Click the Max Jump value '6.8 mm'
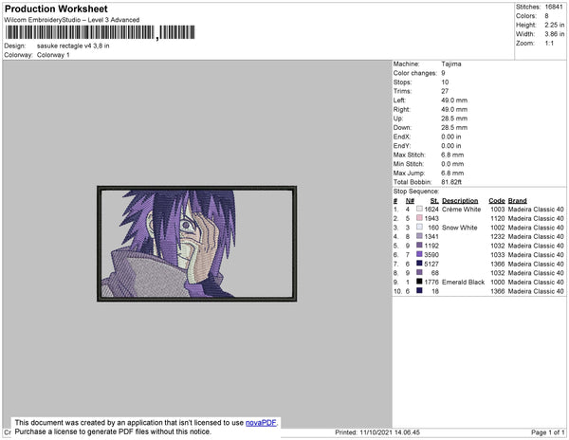 point(452,173)
